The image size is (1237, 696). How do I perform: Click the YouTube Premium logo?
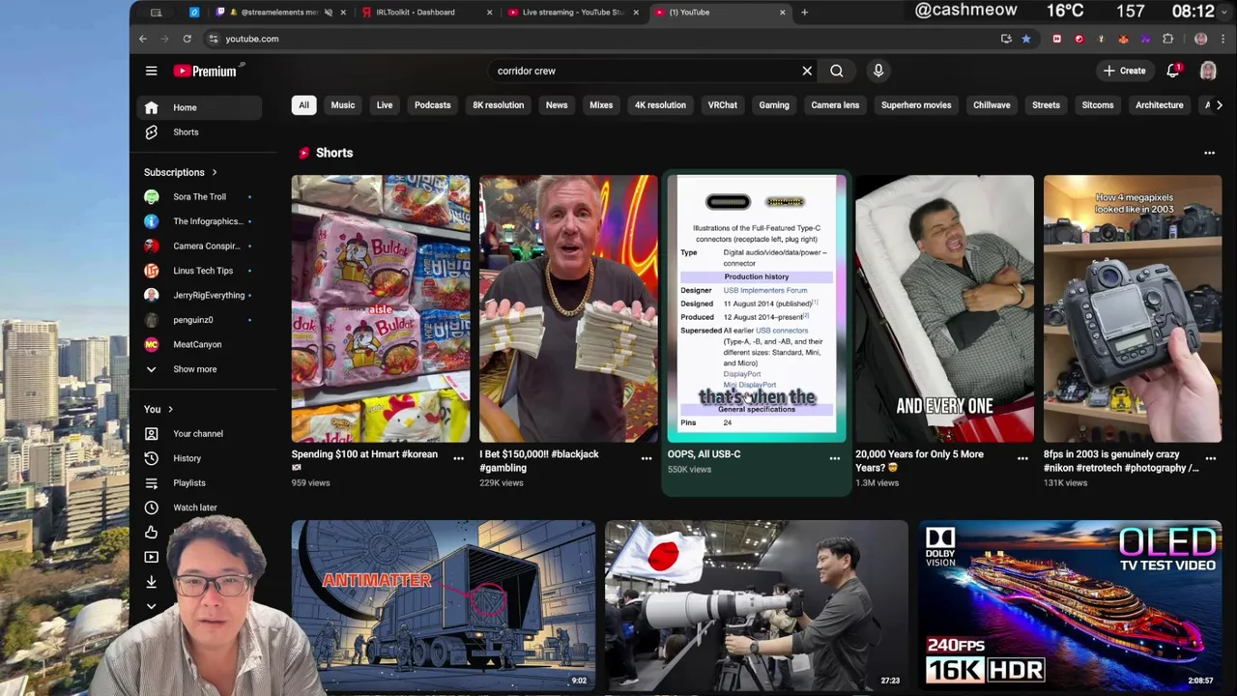[206, 71]
